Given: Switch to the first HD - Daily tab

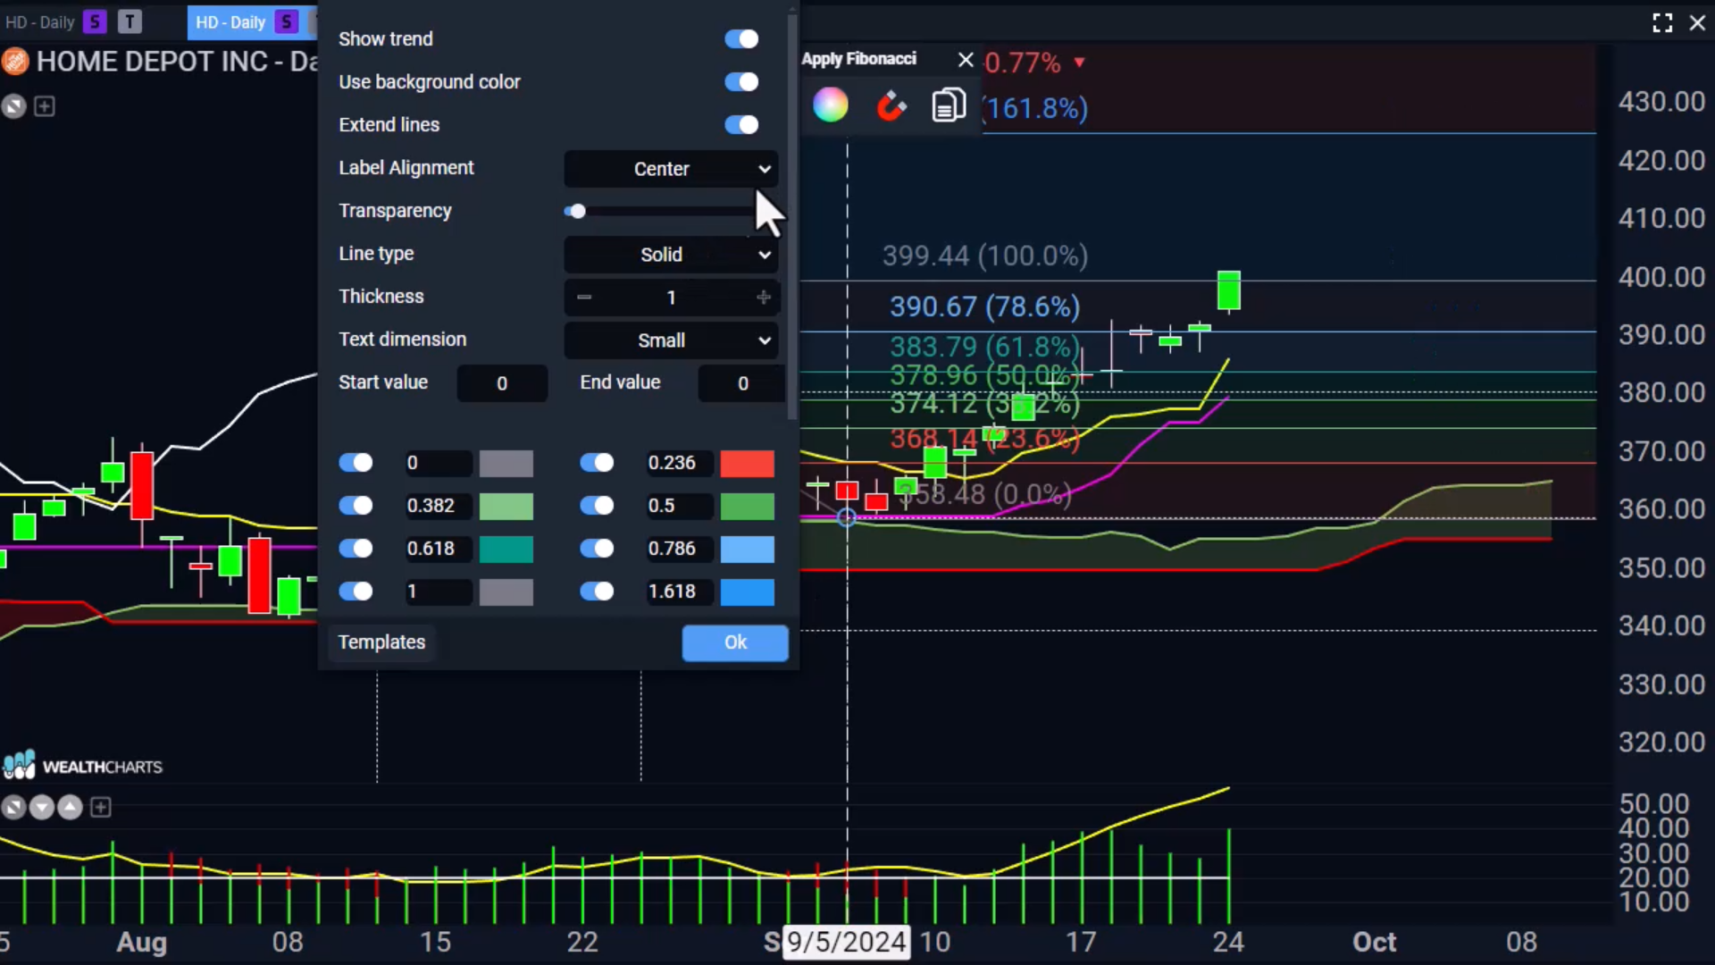Looking at the screenshot, I should tap(40, 22).
